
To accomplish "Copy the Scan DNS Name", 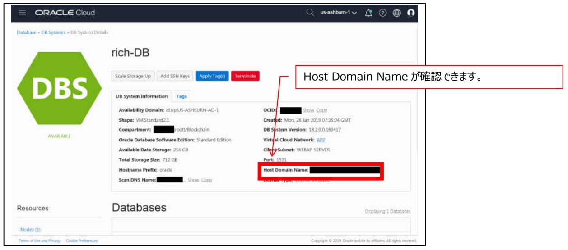I will [207, 180].
